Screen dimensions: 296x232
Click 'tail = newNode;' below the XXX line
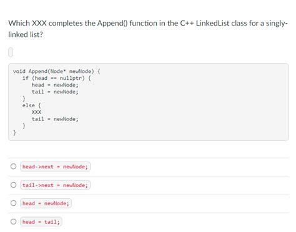pos(55,119)
